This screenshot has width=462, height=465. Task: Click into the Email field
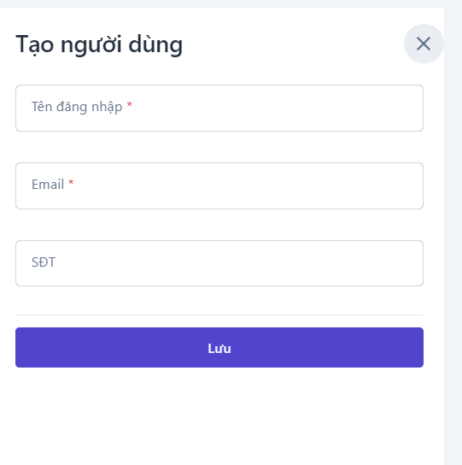tap(219, 185)
